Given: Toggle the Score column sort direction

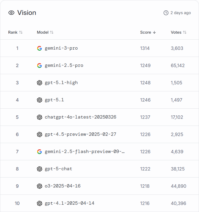Looking at the screenshot, I should point(148,32).
